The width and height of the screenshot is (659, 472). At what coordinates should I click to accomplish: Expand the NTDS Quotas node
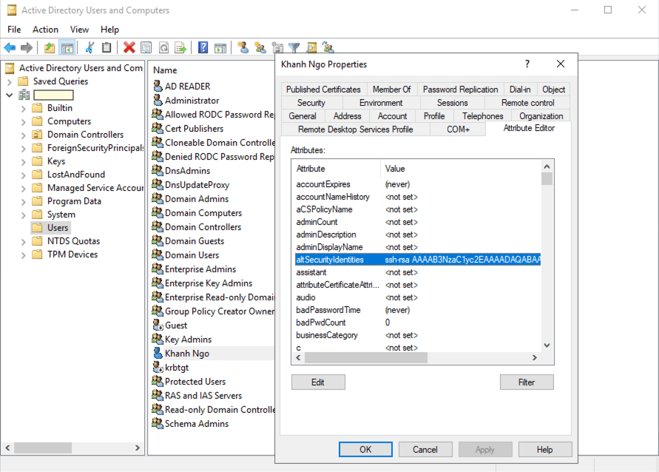coord(24,242)
